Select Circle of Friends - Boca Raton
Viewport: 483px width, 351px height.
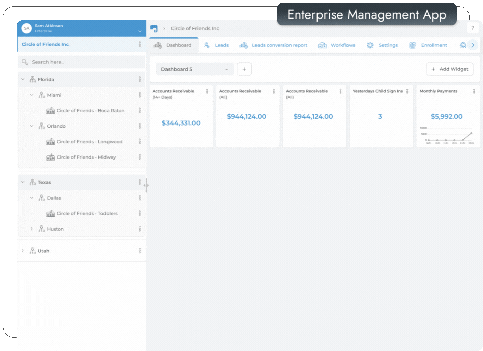[x=90, y=111]
